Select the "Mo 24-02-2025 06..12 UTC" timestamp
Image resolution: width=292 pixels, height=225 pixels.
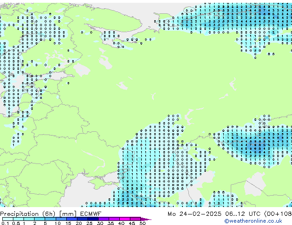214,214
